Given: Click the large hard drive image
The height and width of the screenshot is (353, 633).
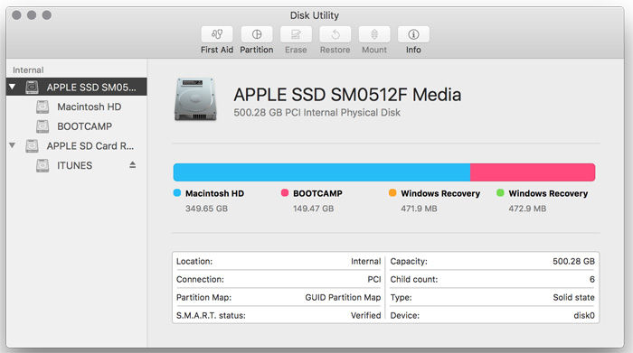Looking at the screenshot, I should point(195,99).
